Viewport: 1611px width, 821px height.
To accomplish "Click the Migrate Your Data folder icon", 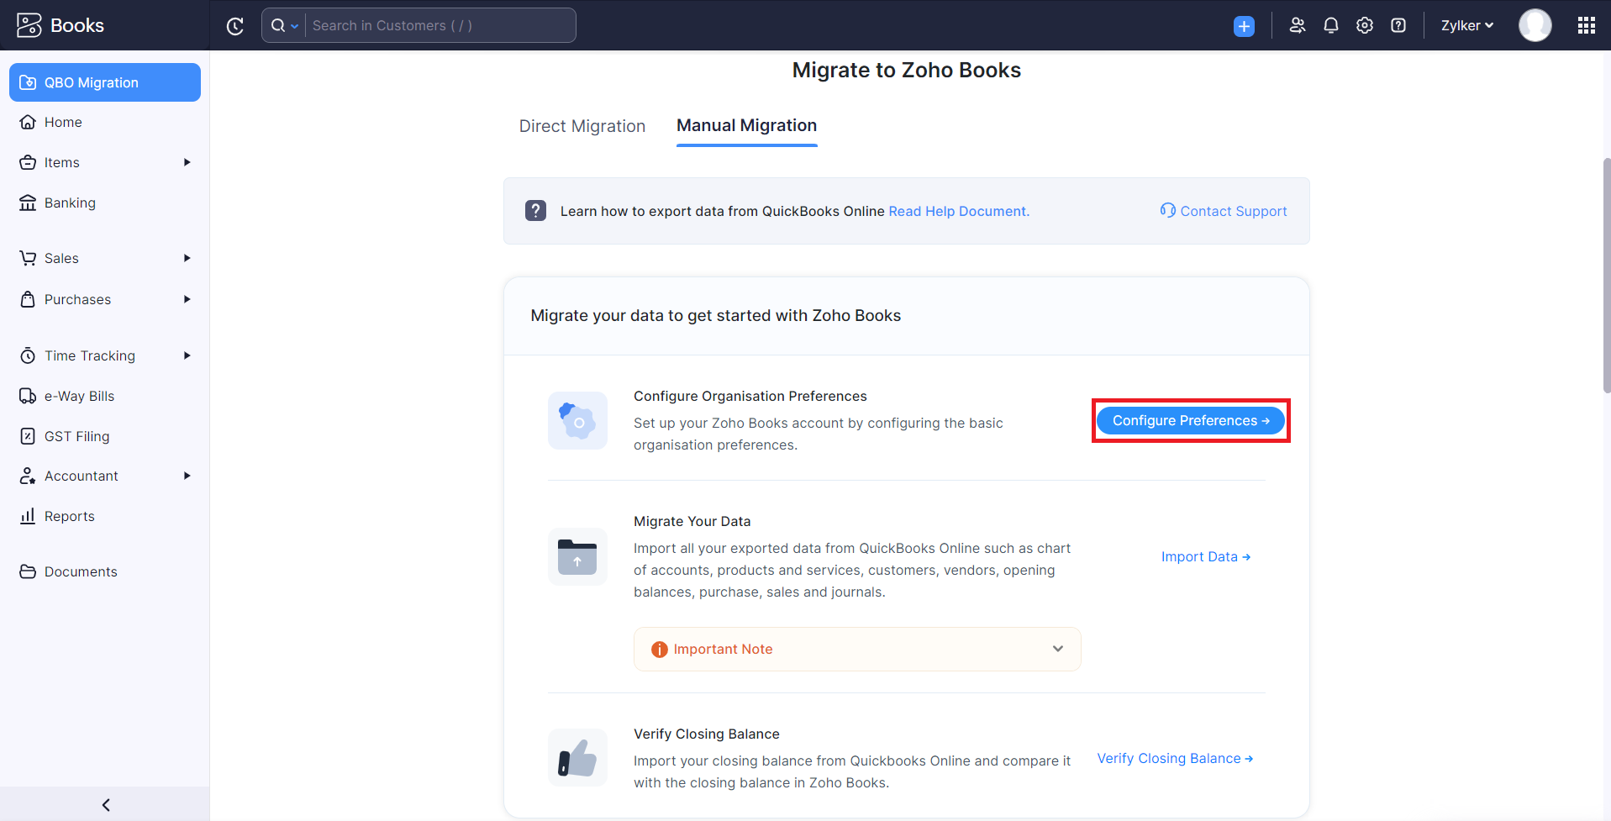I will tap(577, 556).
